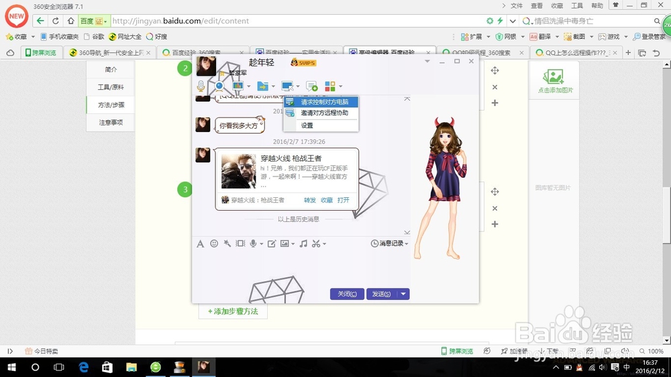Viewport: 671px width, 377px height.
Task: Open the send file folder icon
Action: point(262,86)
